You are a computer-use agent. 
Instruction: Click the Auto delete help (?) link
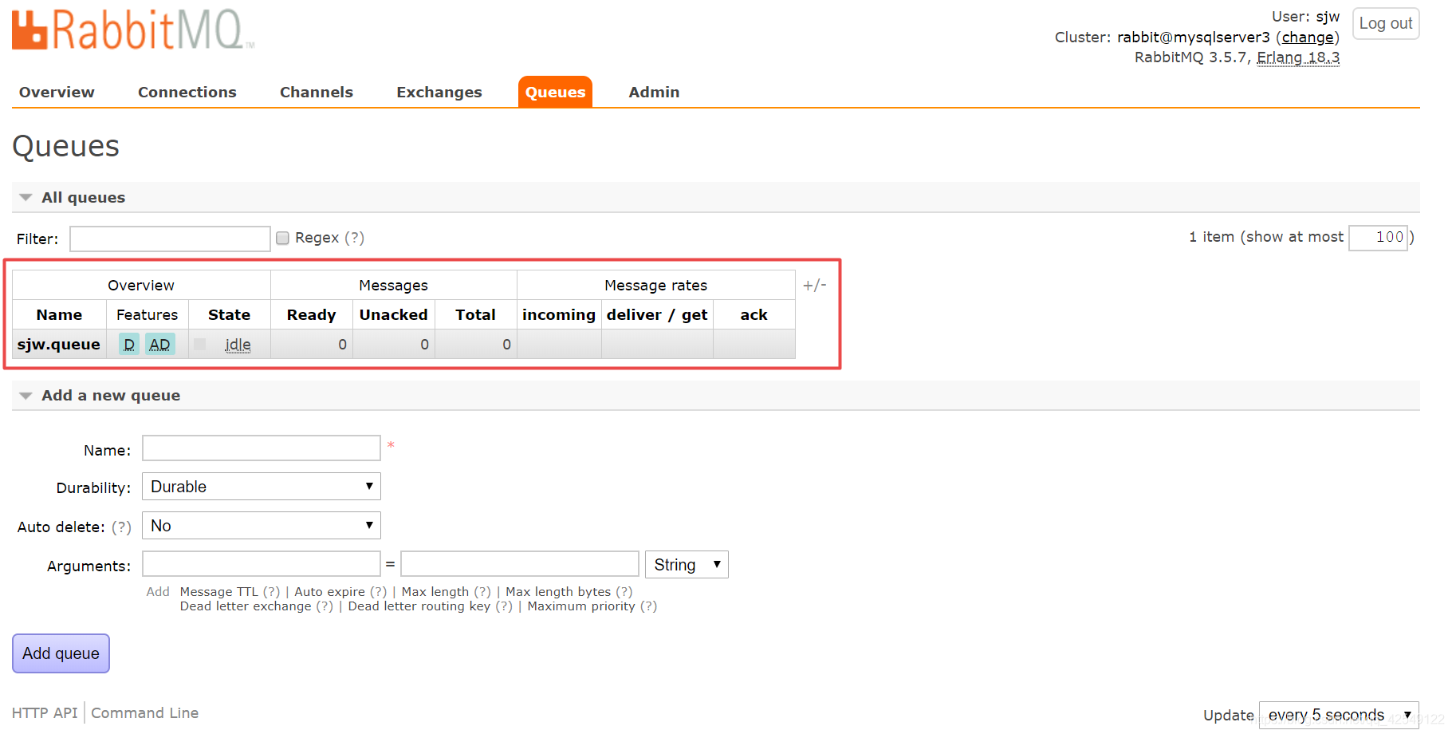(121, 527)
